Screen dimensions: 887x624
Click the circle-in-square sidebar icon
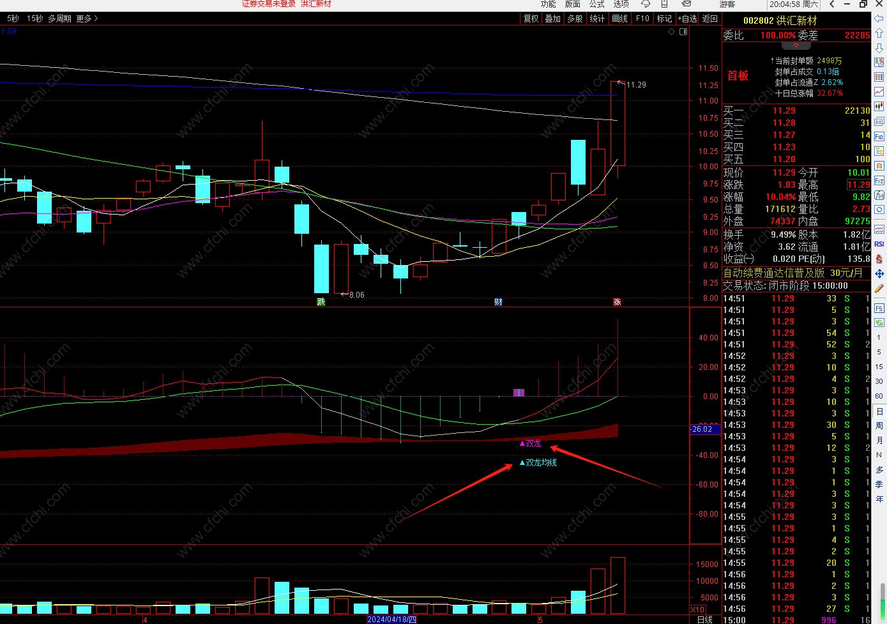pos(879,209)
